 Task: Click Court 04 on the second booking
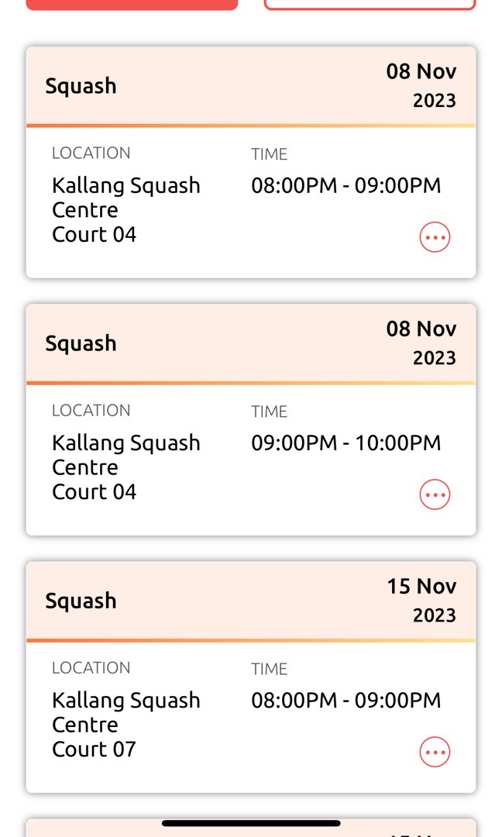94,492
